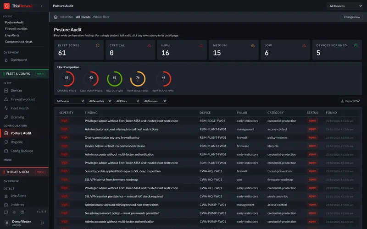367x229 pixels.
Task: Select the NGL-DC-FW01 green score gauge
Action: [114, 79]
